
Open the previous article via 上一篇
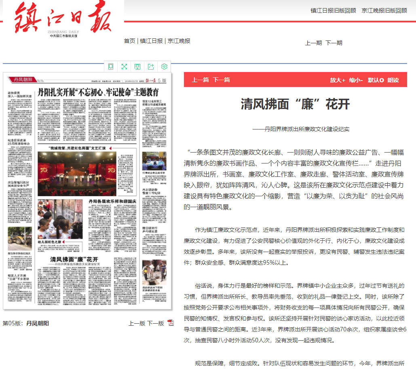point(200,80)
